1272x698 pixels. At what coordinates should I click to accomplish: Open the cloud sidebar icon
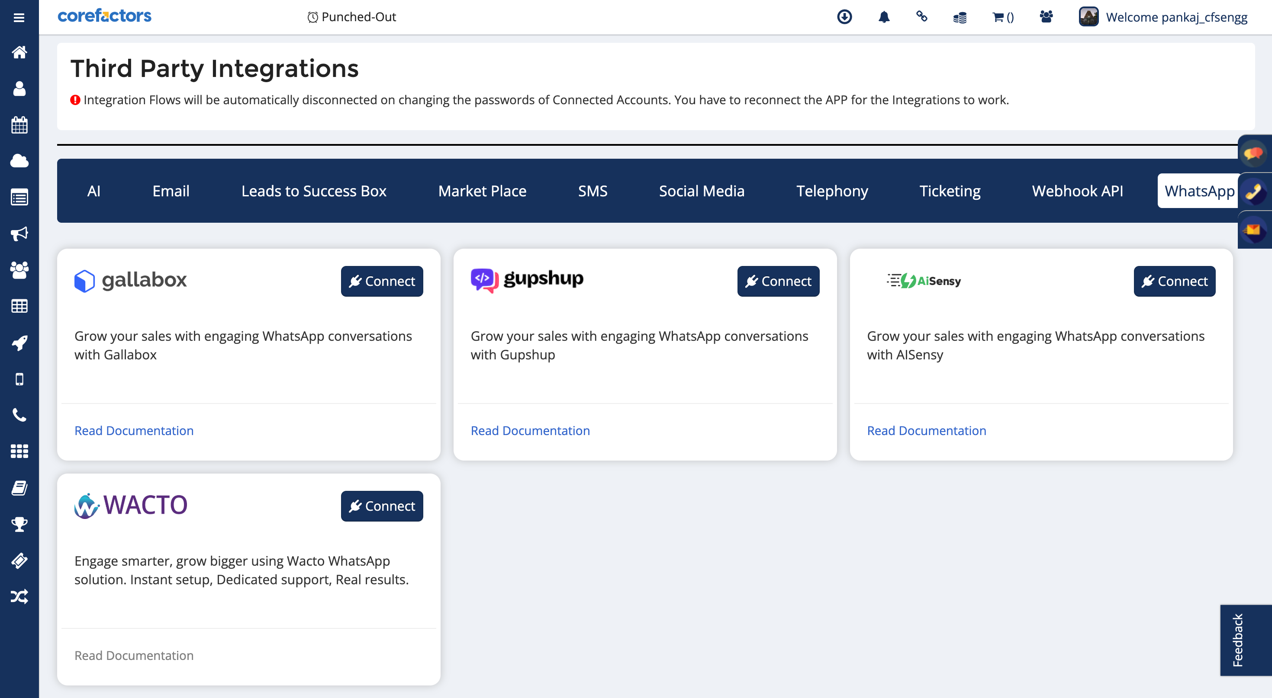[x=19, y=161]
